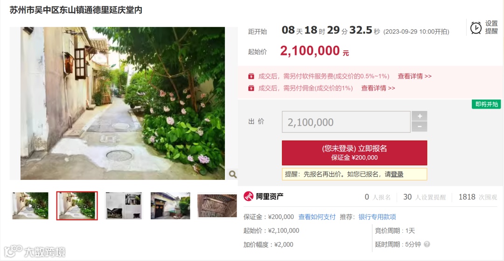The width and height of the screenshot is (504, 261).
Task: Open 查看详情 for commission fee
Action: coord(378,88)
